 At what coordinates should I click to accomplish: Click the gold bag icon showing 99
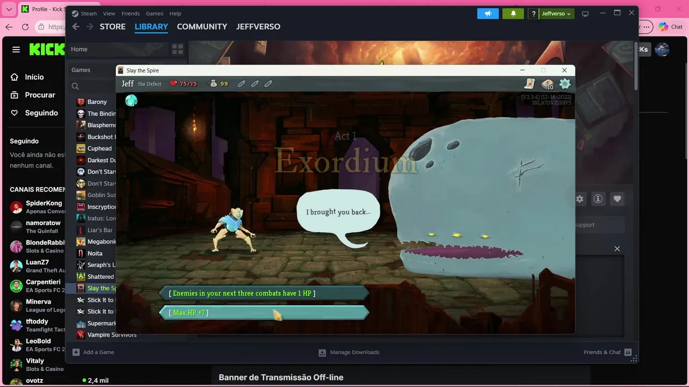(213, 83)
